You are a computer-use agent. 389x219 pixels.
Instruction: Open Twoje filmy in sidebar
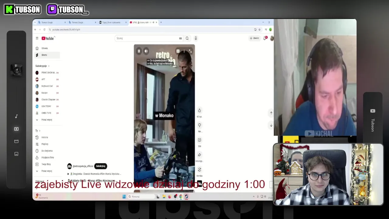(47, 164)
